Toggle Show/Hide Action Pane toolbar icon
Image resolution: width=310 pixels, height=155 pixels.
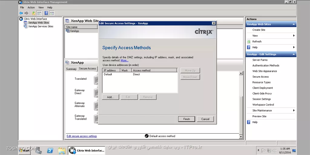52,13
